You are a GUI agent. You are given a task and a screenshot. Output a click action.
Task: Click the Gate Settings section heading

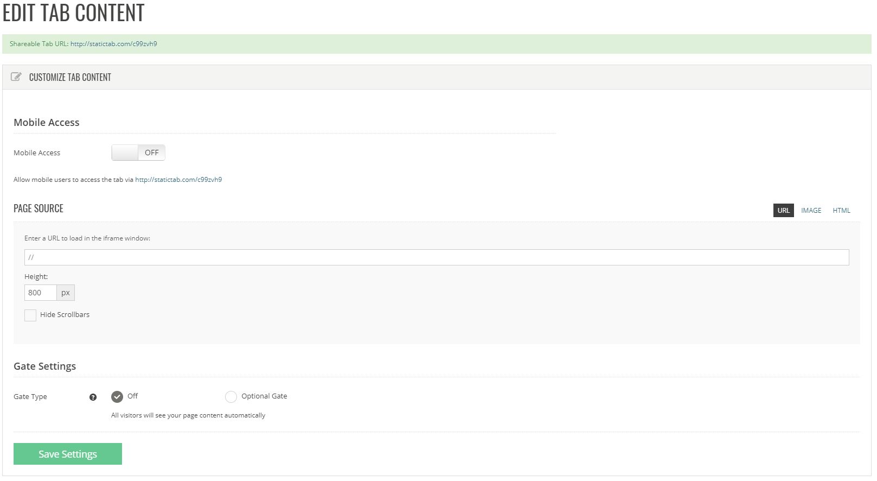44,366
